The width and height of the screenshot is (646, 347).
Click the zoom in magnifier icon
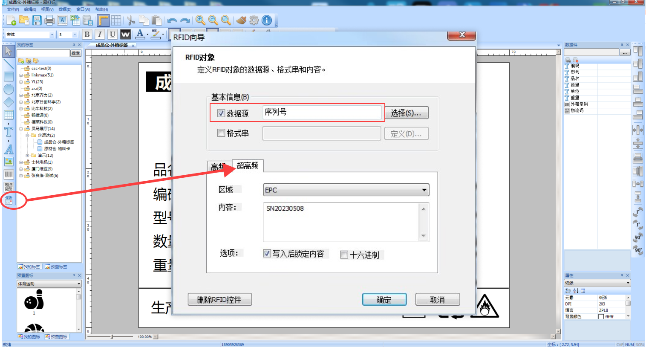tap(200, 20)
